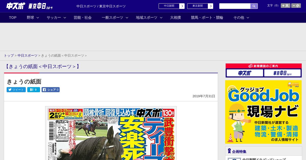The height and width of the screenshot is (160, 306).
Task: Click the date 2019年7月31日
Action: coord(204,96)
